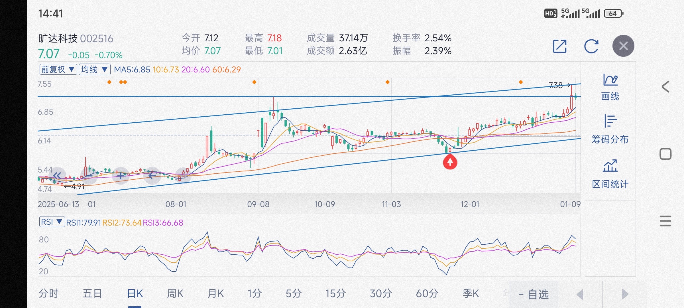The image size is (684, 308).
Task: Expand the RSI indicator dropdown
Action: [52, 222]
